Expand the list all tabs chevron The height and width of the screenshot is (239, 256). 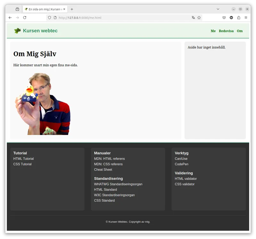pos(218,9)
